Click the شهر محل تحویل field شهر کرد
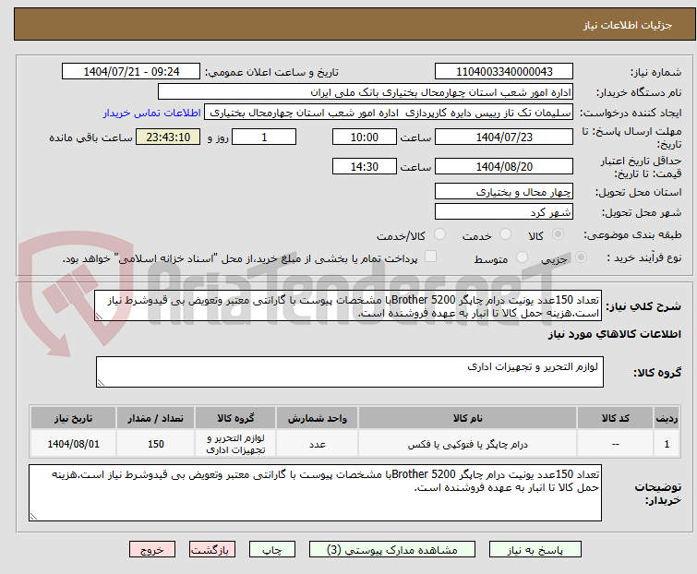The image size is (697, 574). point(504,212)
